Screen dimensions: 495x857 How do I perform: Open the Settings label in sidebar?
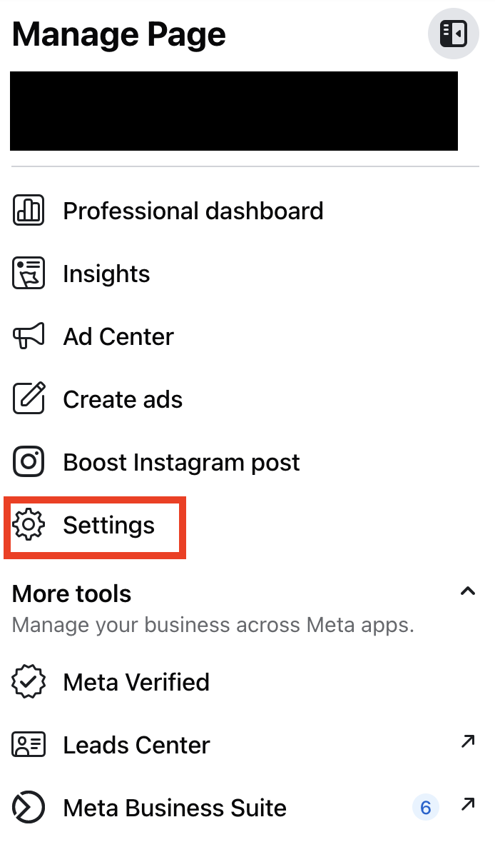click(108, 526)
